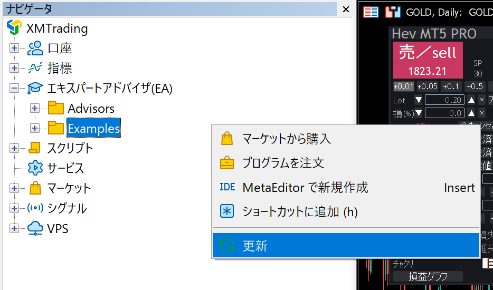Click the Examples folder icon
493x290 pixels.
(56, 128)
